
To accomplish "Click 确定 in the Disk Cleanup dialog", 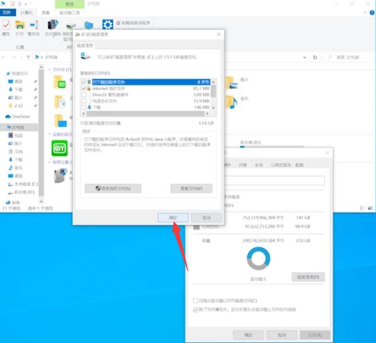I will [x=173, y=218].
